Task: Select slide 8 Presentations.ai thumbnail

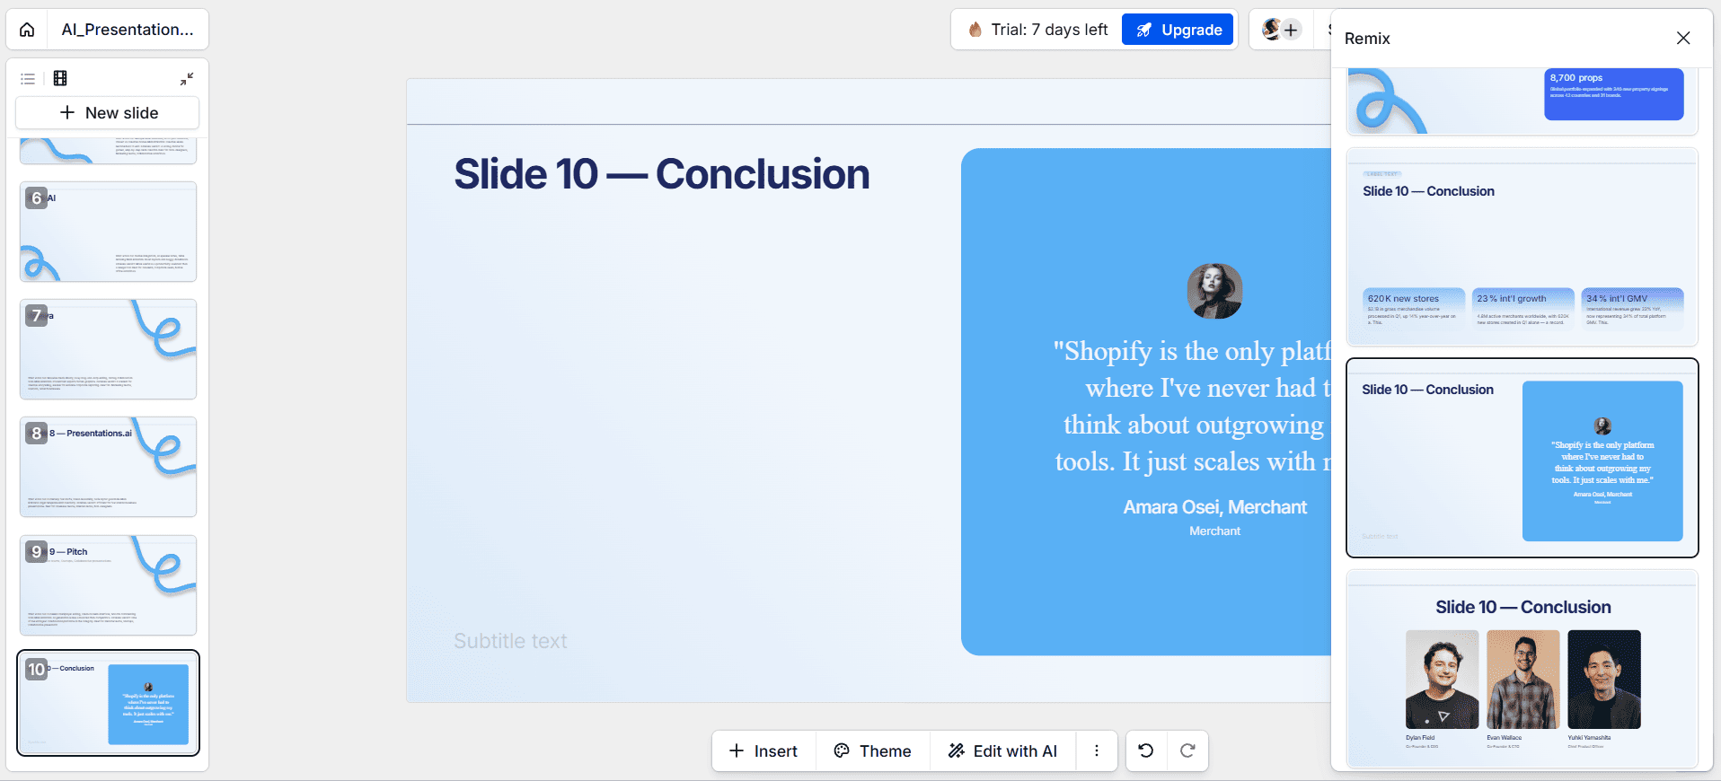Action: click(x=108, y=467)
